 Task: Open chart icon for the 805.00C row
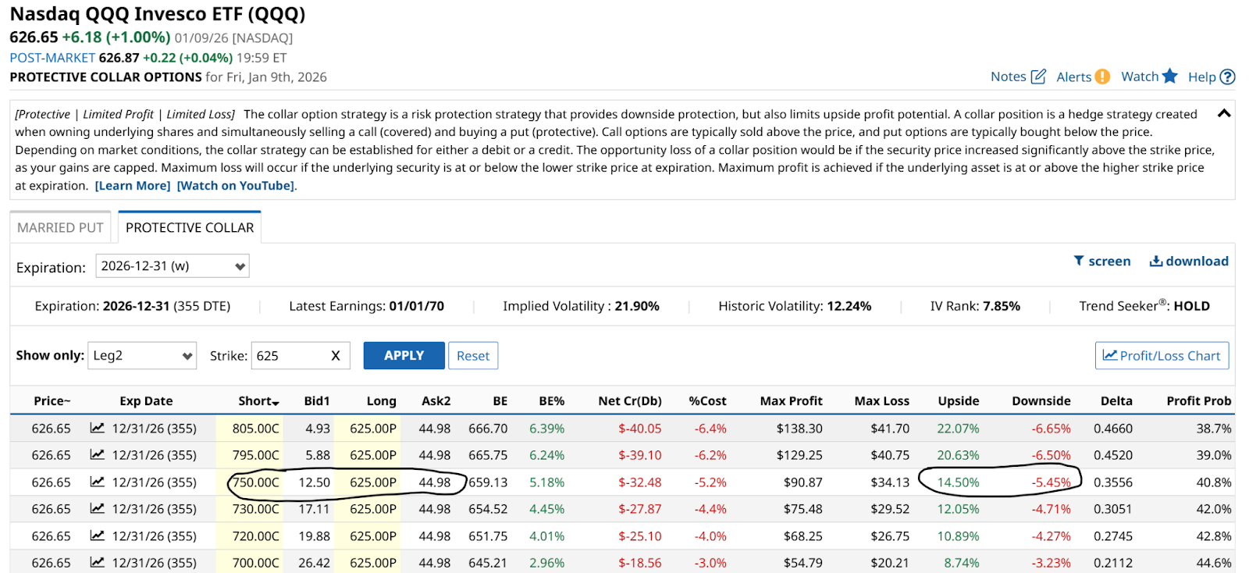97,428
